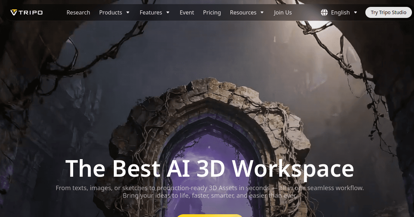Open the Research menu item
414x217 pixels.
(78, 12)
